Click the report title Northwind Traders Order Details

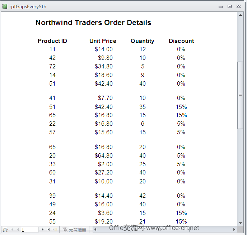click(93, 23)
